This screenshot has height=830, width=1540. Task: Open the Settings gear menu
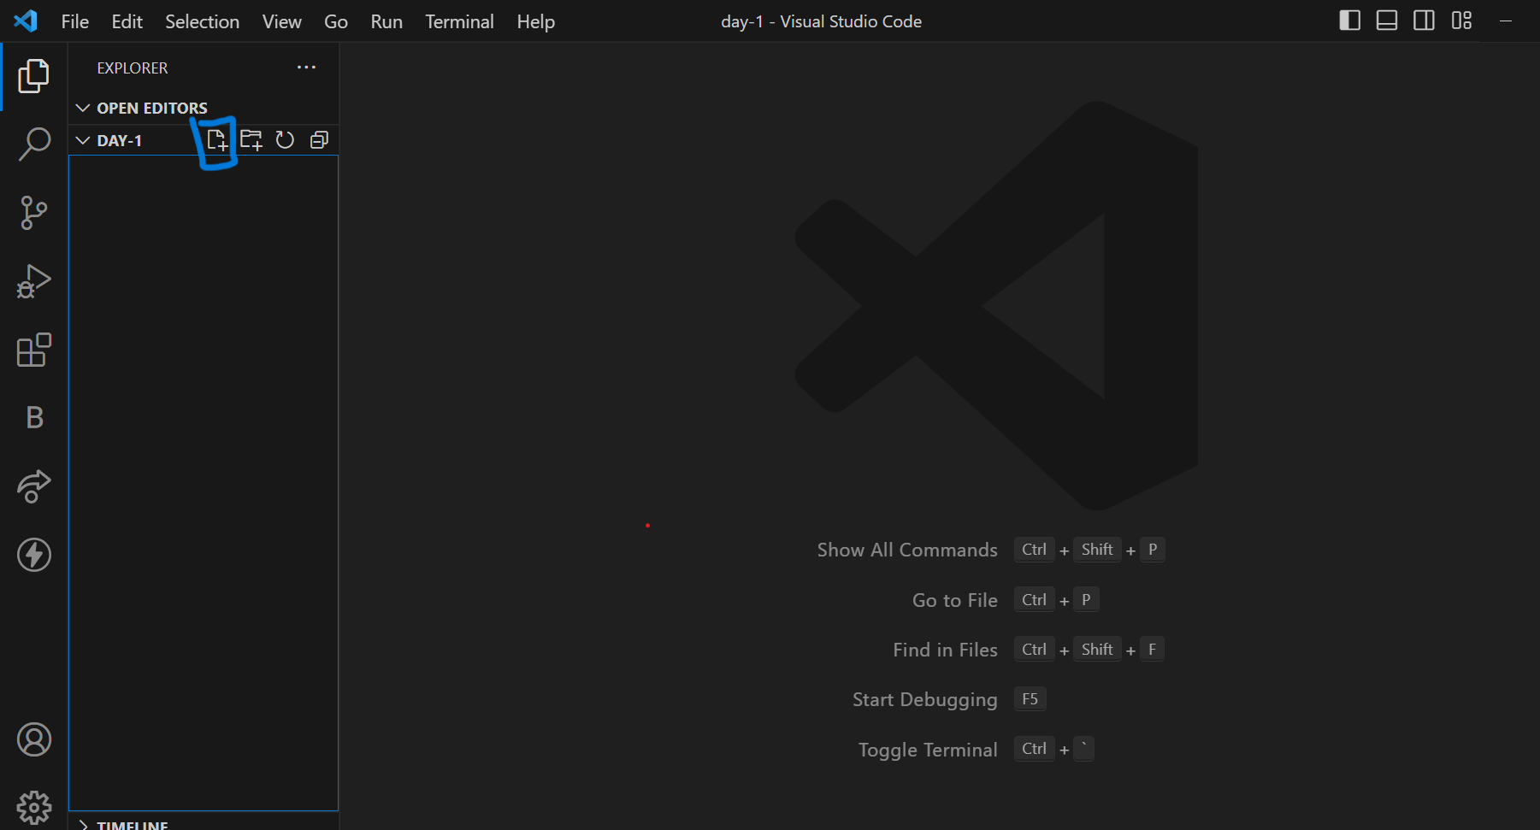pyautogui.click(x=33, y=807)
